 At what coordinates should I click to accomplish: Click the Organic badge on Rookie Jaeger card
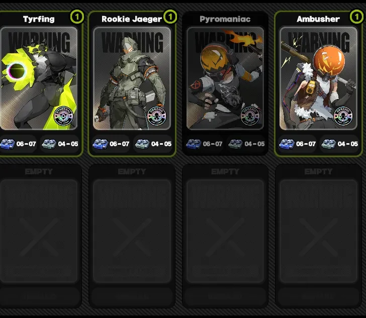click(x=157, y=116)
